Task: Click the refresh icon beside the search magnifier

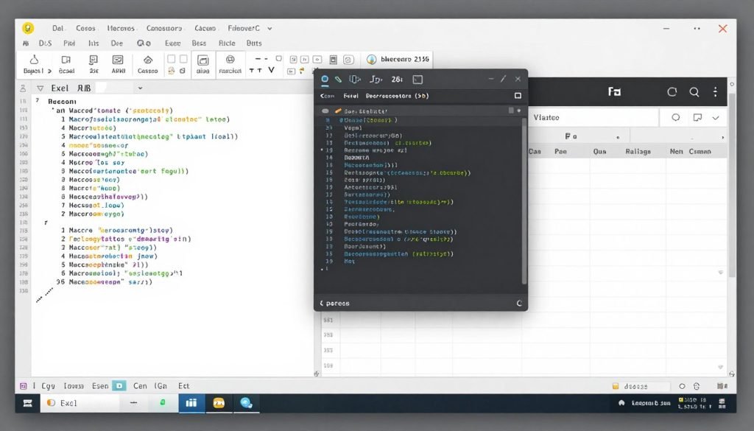Action: [672, 92]
